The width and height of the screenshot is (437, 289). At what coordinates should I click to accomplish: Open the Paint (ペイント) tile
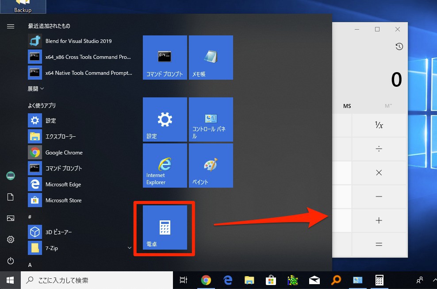(211, 166)
